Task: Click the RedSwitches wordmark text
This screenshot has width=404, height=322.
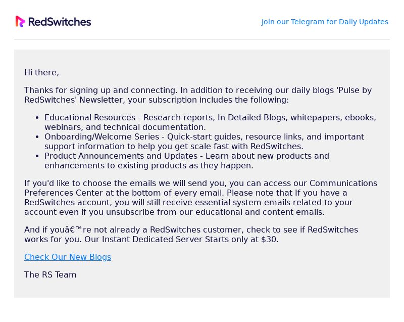Action: click(x=60, y=22)
